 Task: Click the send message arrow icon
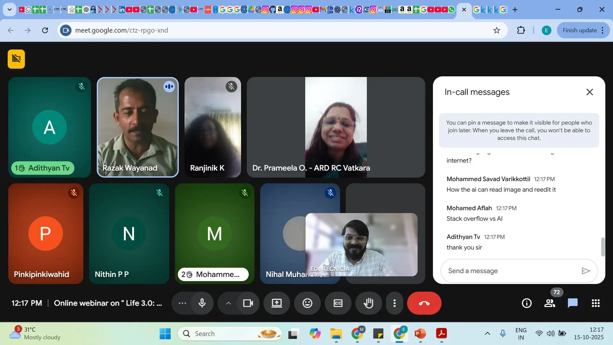pyautogui.click(x=586, y=271)
